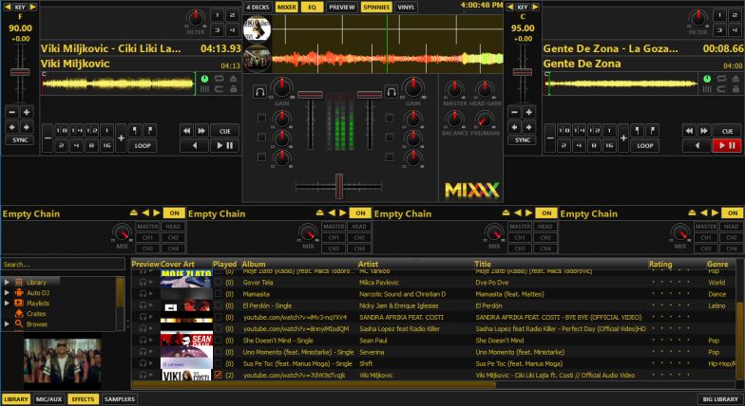Show the PREVIEW deck tab
Screen dimensions: 745x406
342,8
